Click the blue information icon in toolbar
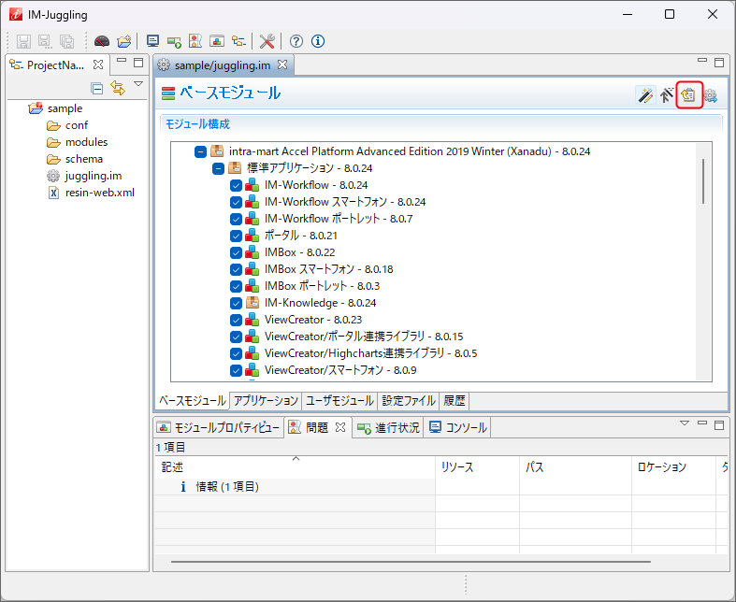Viewport: 736px width, 602px height. pos(318,41)
